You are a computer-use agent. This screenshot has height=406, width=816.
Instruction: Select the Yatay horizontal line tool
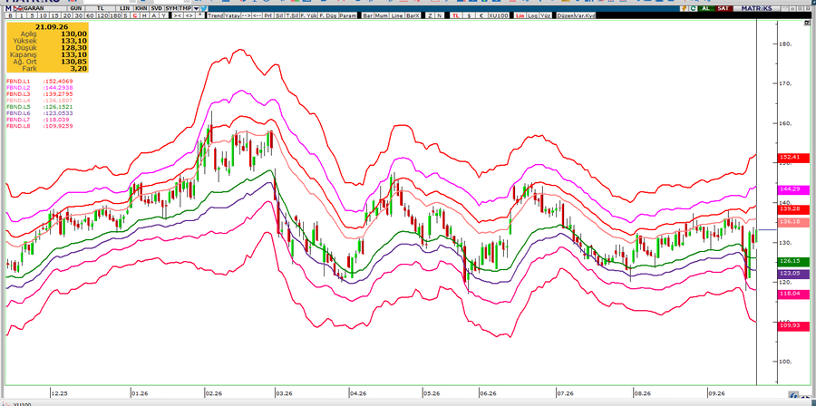(232, 15)
